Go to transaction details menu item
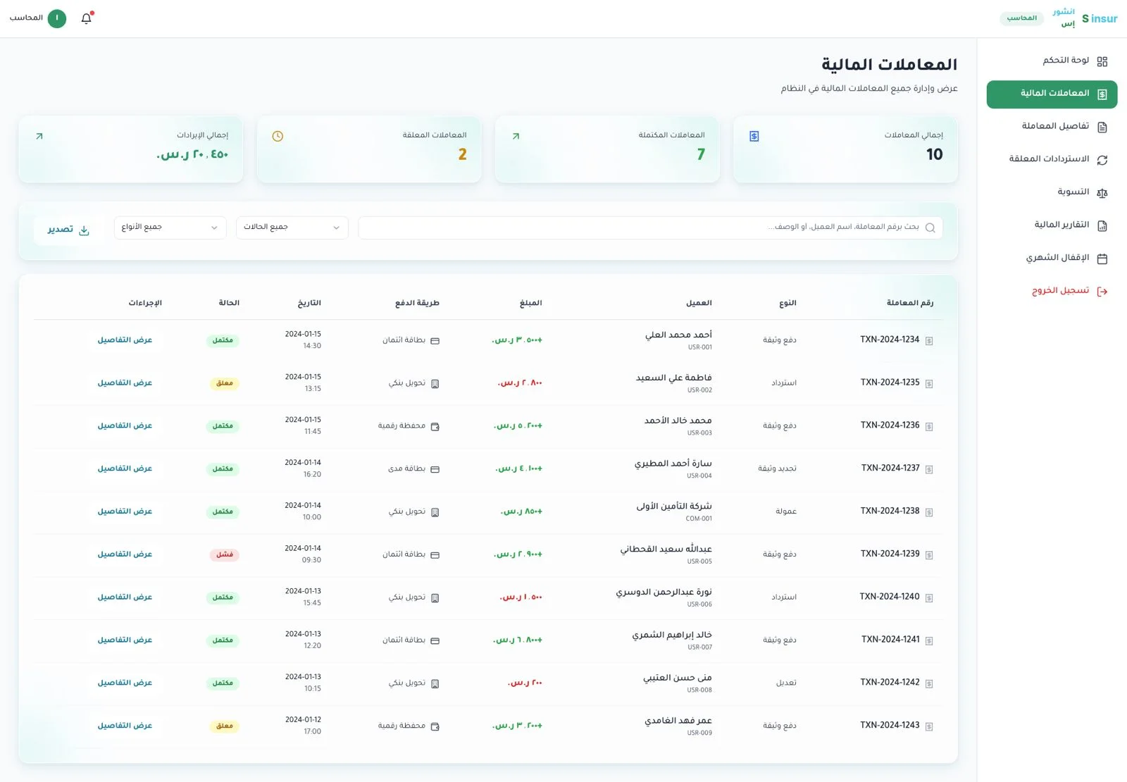The image size is (1127, 782). pos(1052,127)
